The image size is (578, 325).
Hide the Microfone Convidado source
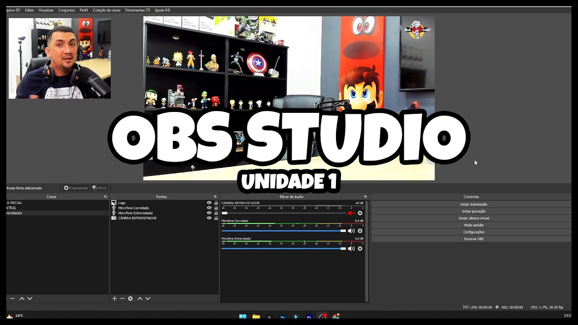tap(209, 208)
